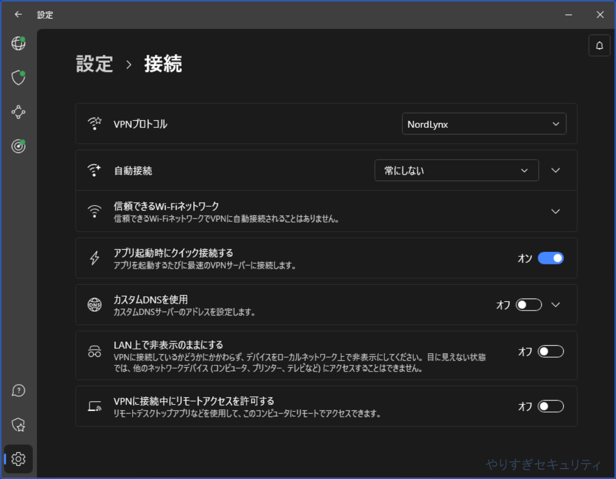Click the 信頼できるWi-Fiネットワーク Wi-Fi icon
Viewport: 616px width, 479px height.
(94, 211)
